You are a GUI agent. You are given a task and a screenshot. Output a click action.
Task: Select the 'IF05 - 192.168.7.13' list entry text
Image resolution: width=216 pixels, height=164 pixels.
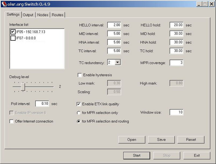[31, 32]
